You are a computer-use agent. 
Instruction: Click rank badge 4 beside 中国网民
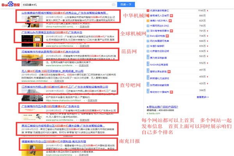[148, 26]
